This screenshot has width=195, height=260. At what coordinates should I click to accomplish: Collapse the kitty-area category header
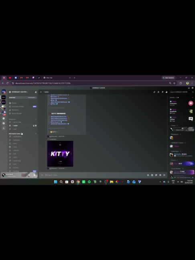(12, 120)
